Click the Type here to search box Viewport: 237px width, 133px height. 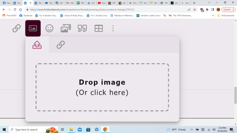point(33,129)
